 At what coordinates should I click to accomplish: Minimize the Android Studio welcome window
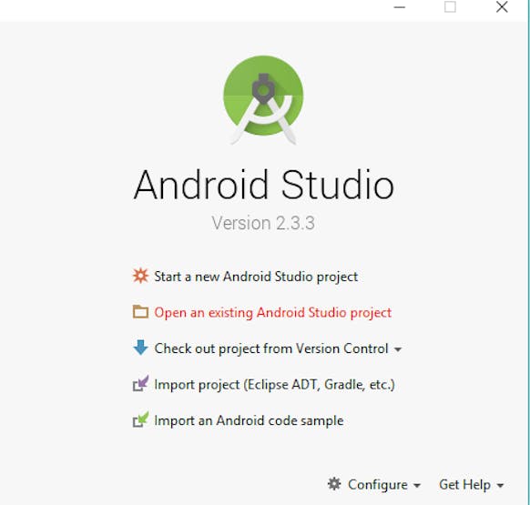399,7
